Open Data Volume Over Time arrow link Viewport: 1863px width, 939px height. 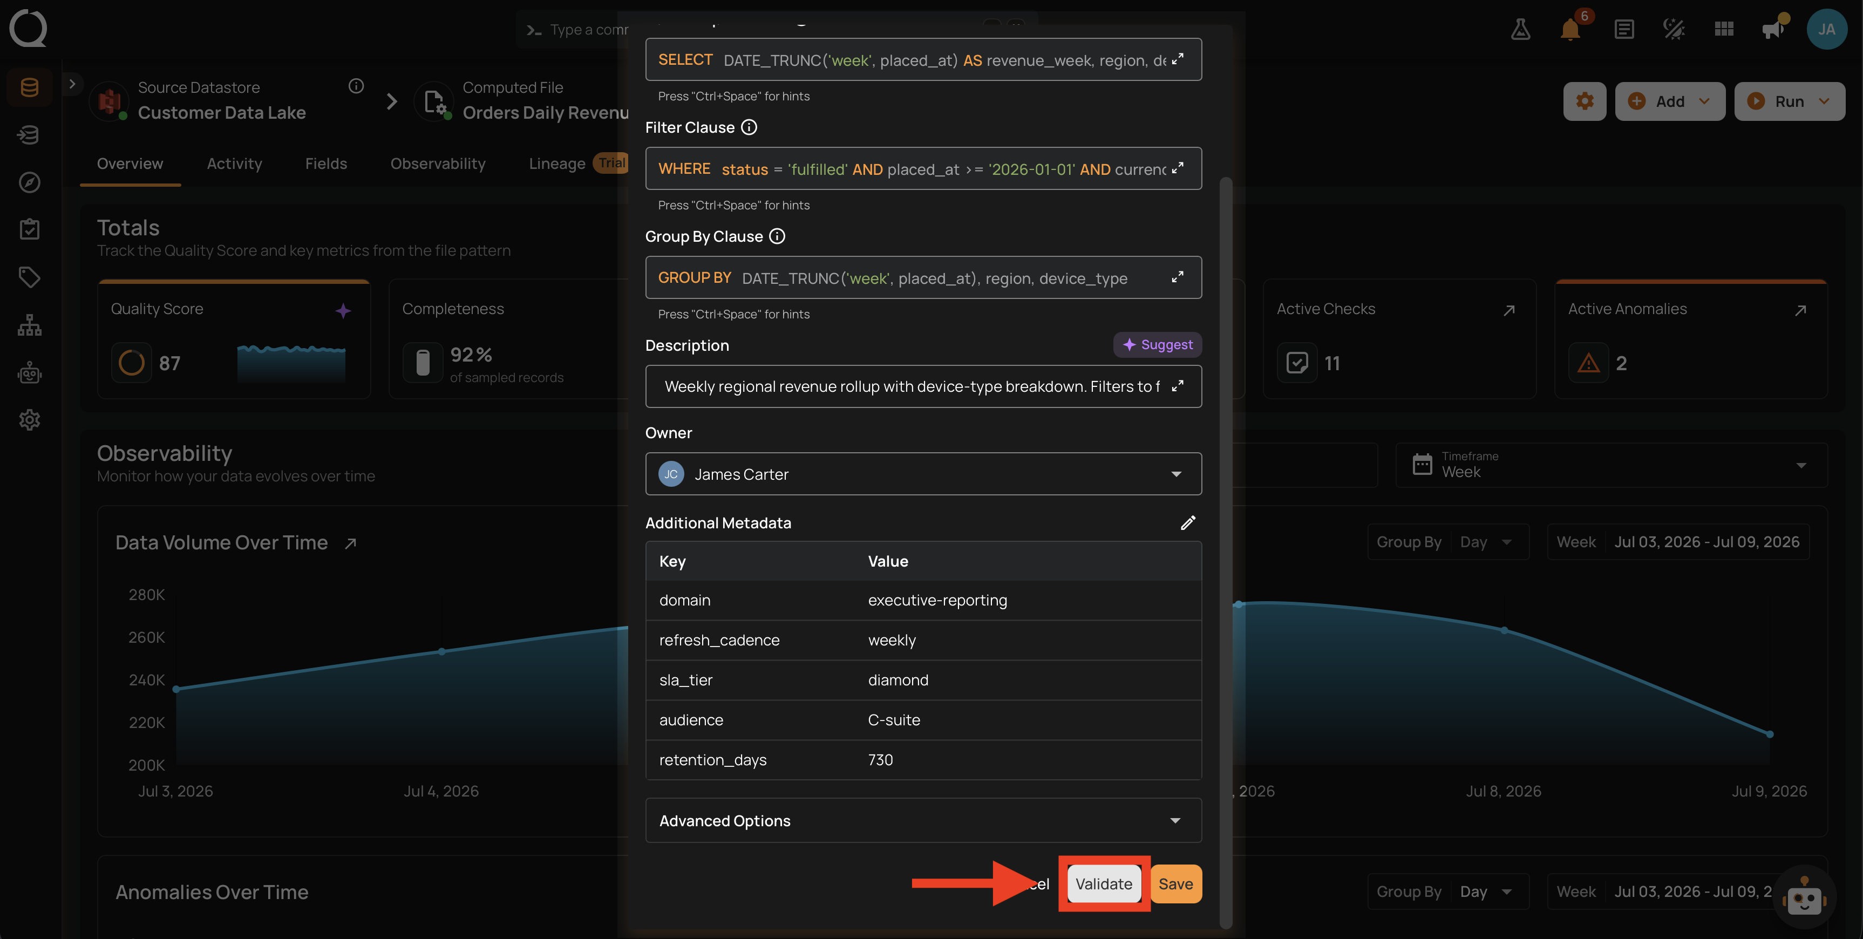[351, 543]
